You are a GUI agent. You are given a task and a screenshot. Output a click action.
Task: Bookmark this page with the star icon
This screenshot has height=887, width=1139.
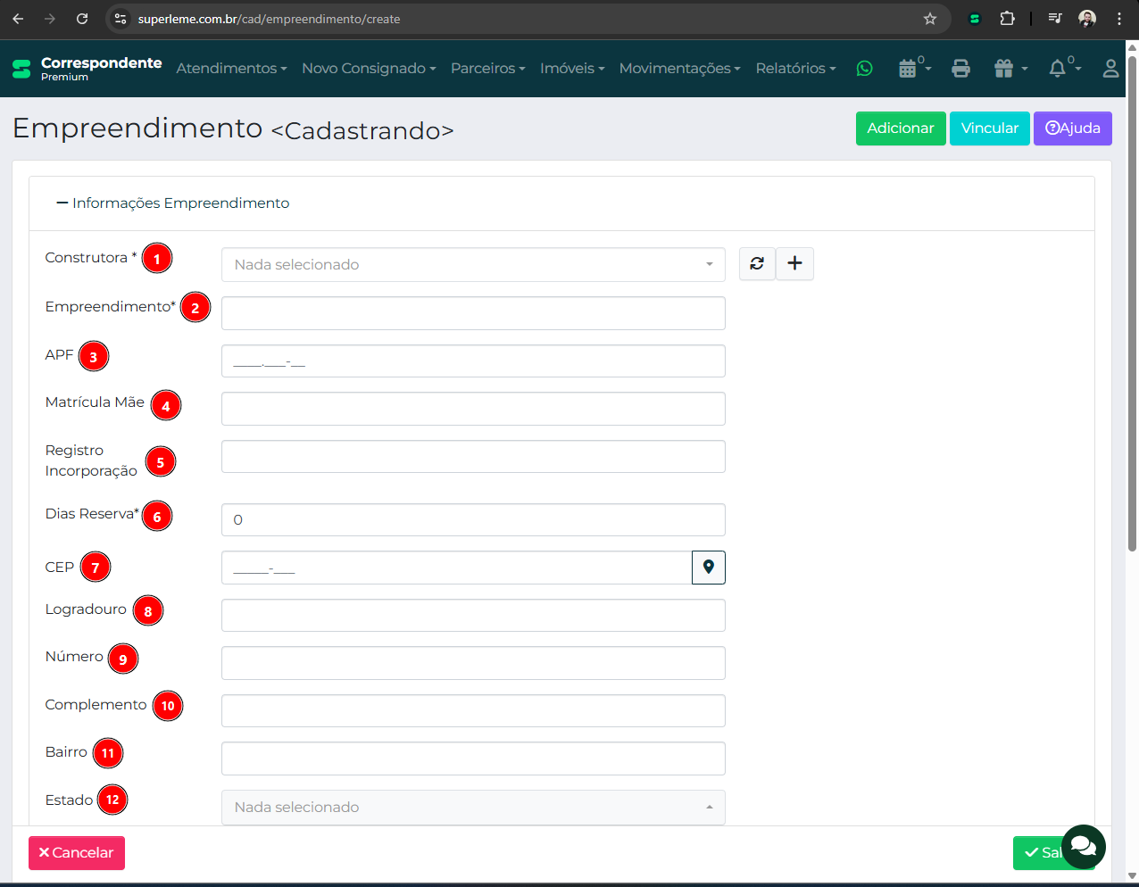(x=929, y=19)
